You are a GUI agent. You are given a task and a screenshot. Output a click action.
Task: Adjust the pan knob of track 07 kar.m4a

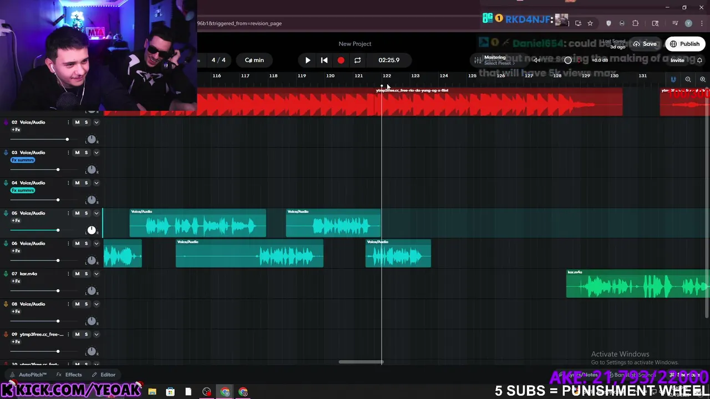click(92, 290)
